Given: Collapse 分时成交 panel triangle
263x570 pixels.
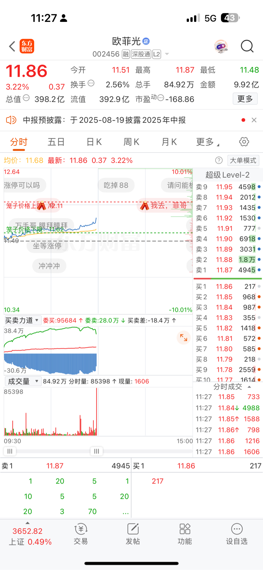Looking at the screenshot, I should (249, 387).
